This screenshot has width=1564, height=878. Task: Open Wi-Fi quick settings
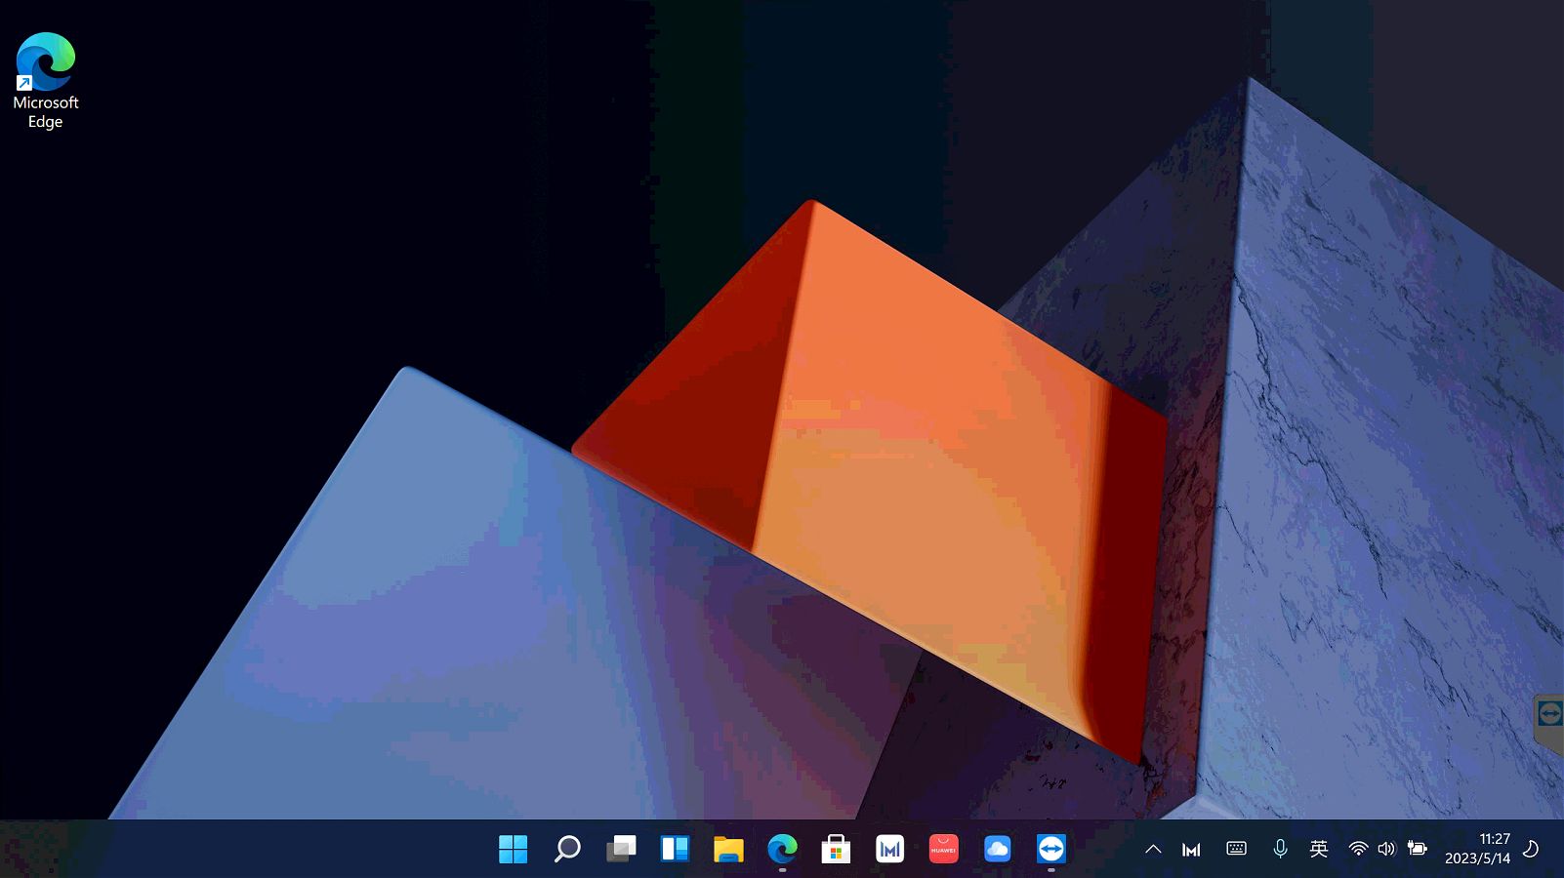(1358, 849)
